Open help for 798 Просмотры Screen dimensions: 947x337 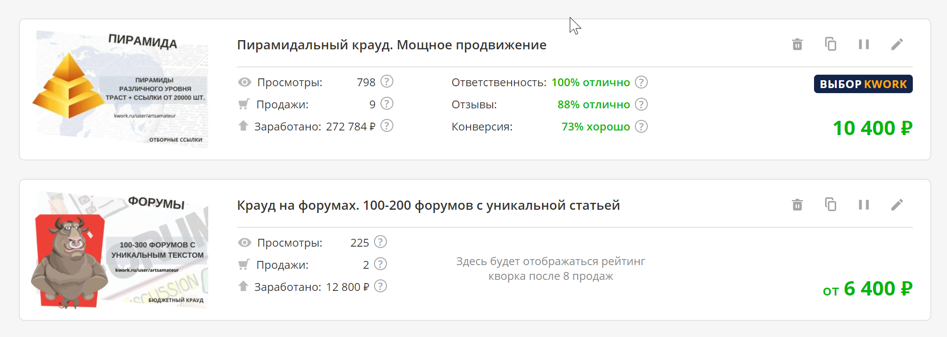pos(387,82)
